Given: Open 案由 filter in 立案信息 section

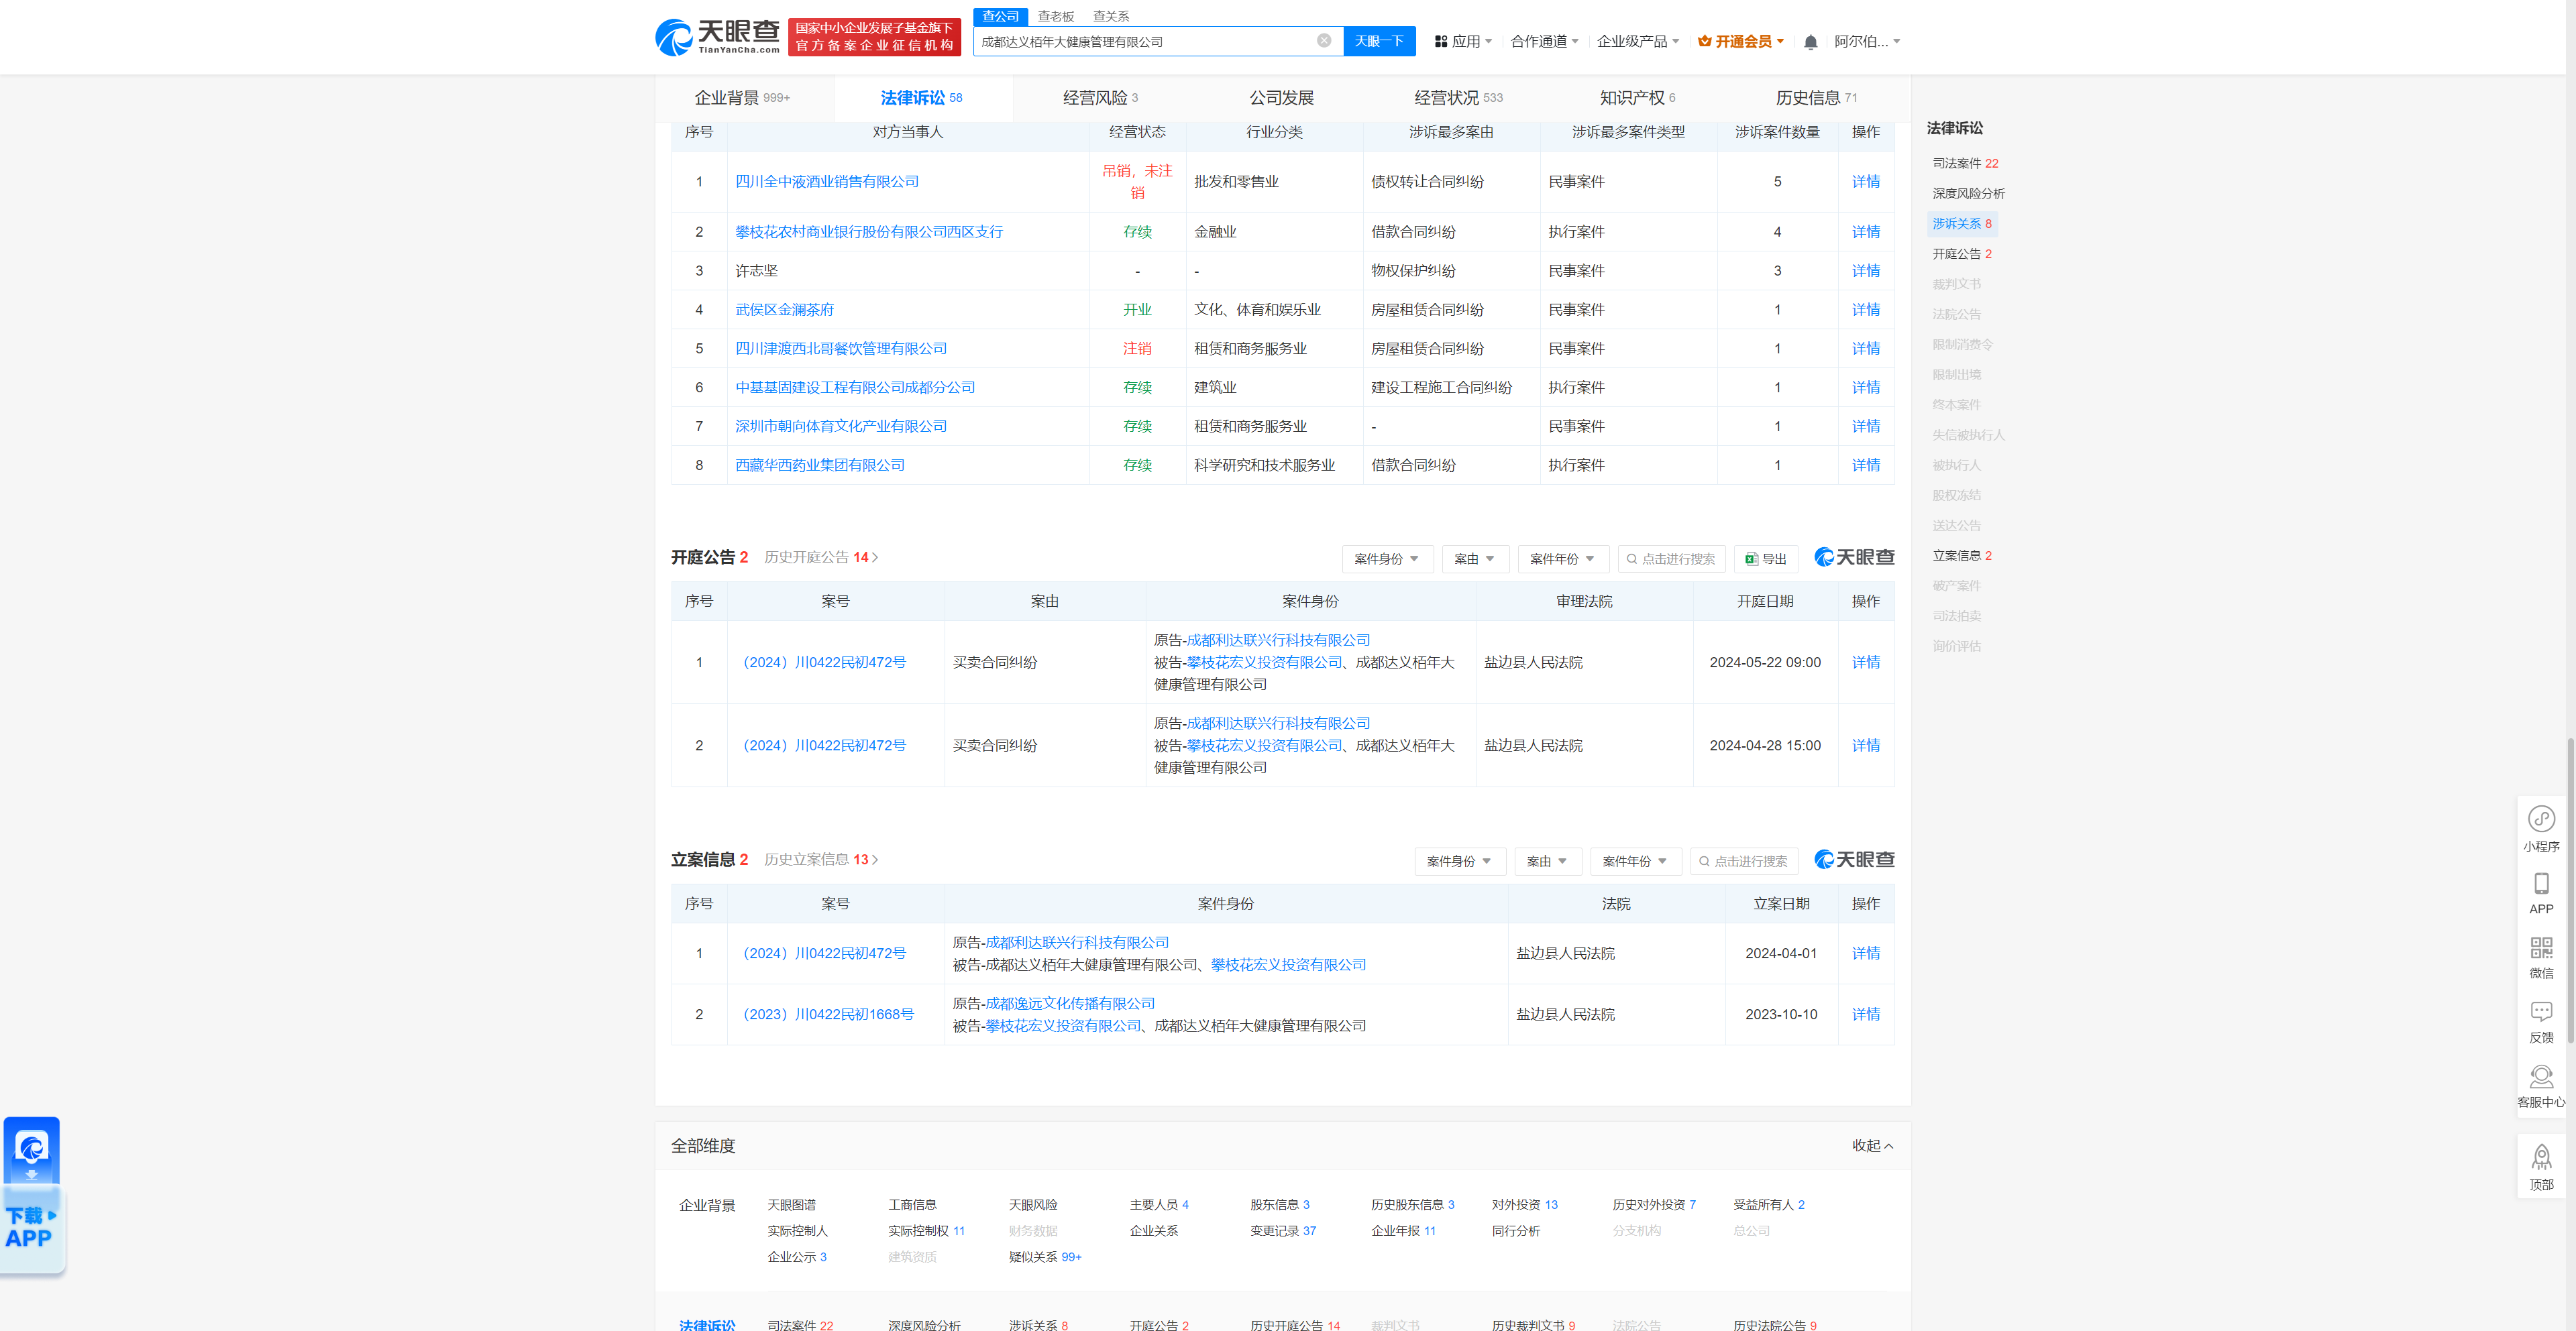Looking at the screenshot, I should tap(1548, 862).
